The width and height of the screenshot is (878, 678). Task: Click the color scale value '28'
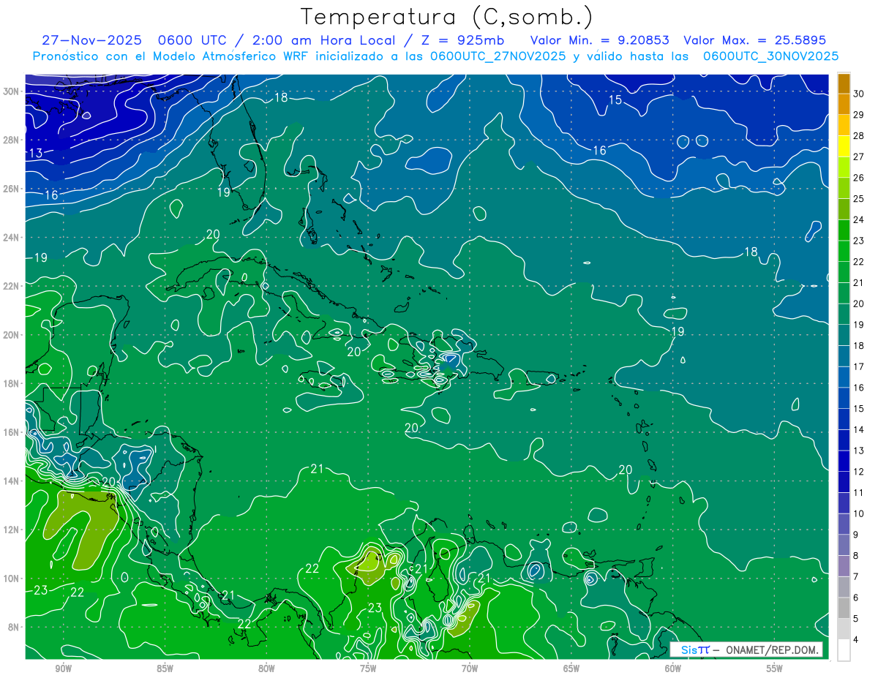coord(858,136)
